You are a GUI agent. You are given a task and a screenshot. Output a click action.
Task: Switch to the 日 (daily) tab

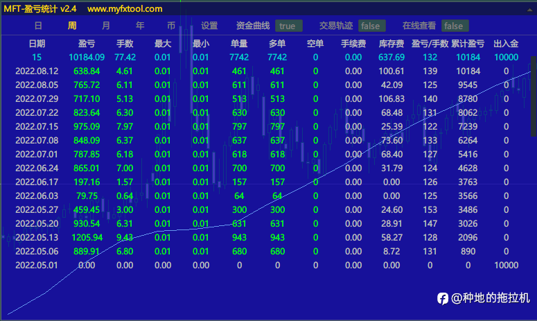click(x=38, y=26)
